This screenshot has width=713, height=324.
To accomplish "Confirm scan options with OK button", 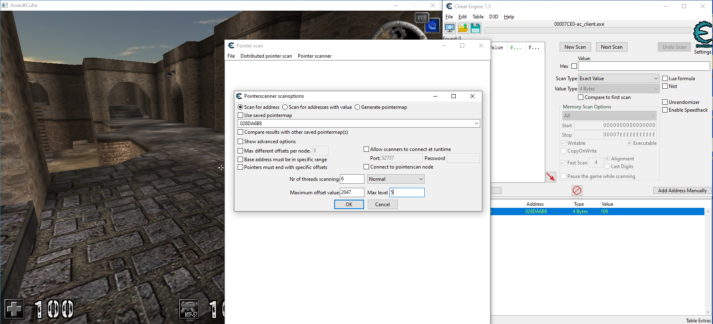I will 349,205.
